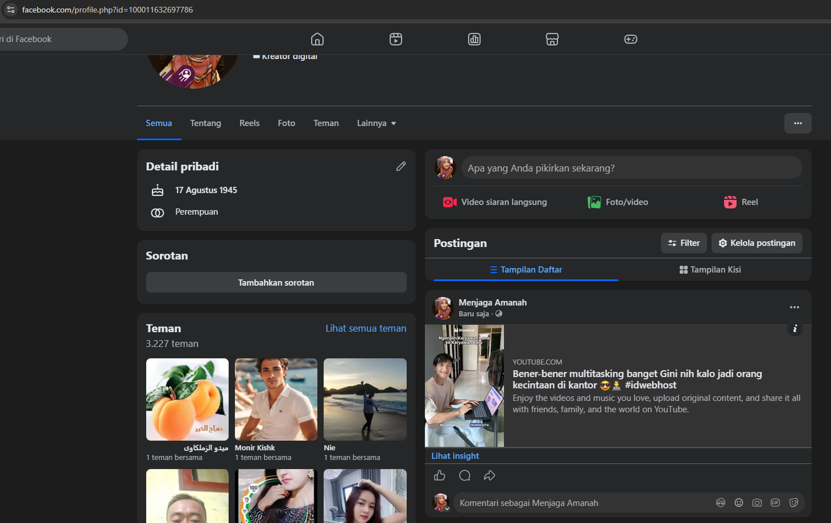
Task: Click the site info icon in address bar
Action: 11,10
